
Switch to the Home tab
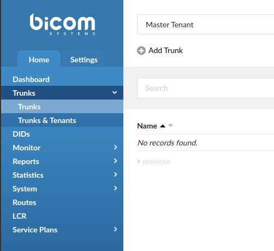click(39, 59)
